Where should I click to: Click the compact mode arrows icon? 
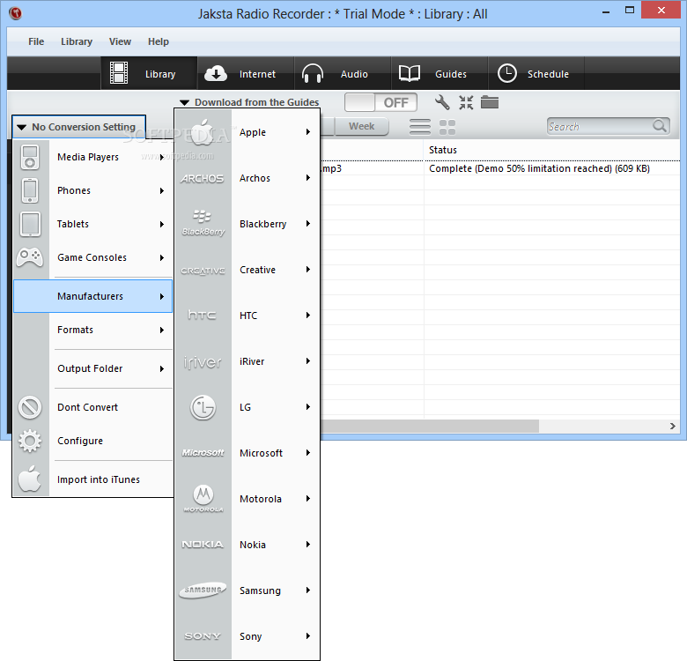pyautogui.click(x=466, y=102)
